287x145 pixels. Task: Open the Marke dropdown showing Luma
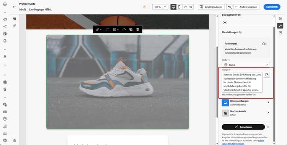(x=246, y=65)
